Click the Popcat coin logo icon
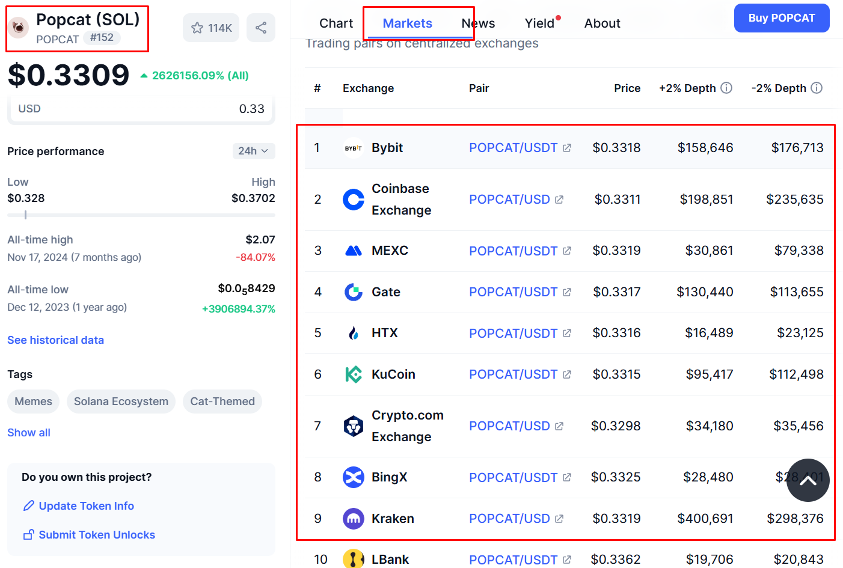The height and width of the screenshot is (568, 843). (19, 27)
